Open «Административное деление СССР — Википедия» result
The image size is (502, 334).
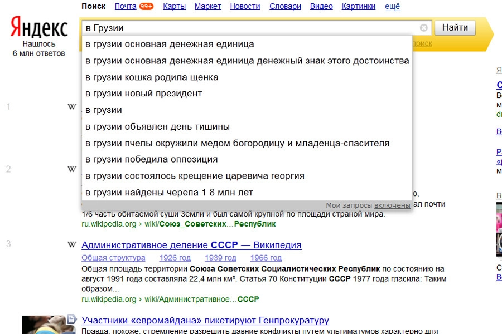[x=191, y=245]
